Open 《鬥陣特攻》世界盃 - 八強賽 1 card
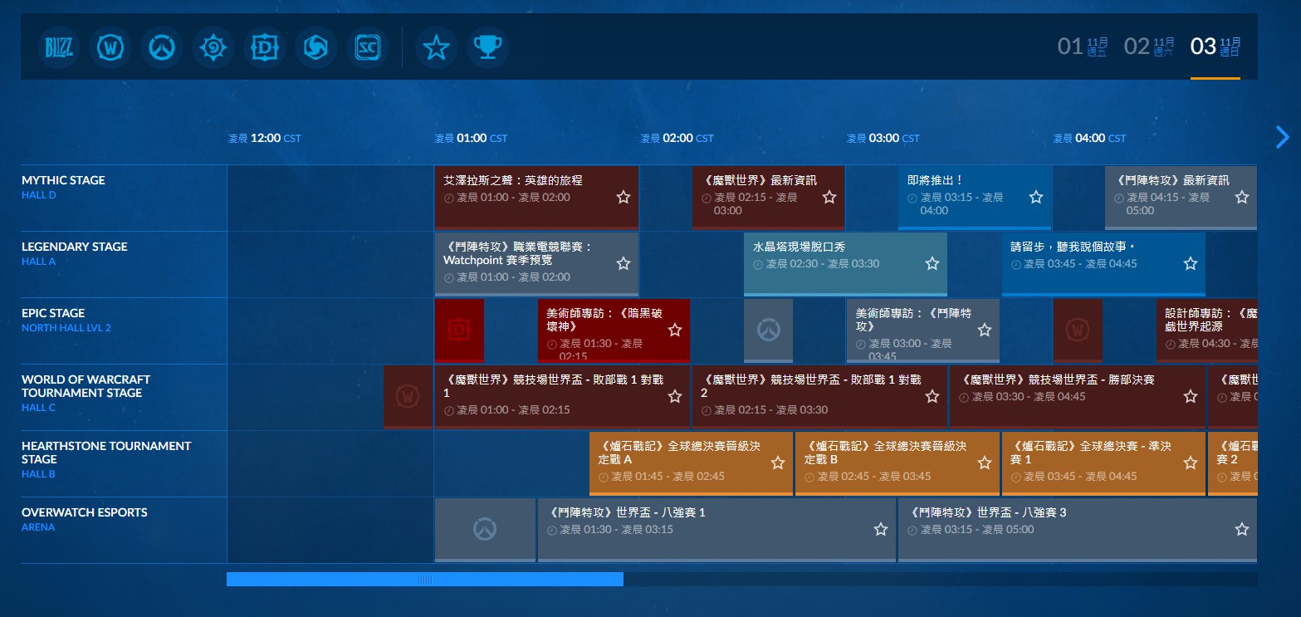Image resolution: width=1301 pixels, height=617 pixels. pos(717,529)
